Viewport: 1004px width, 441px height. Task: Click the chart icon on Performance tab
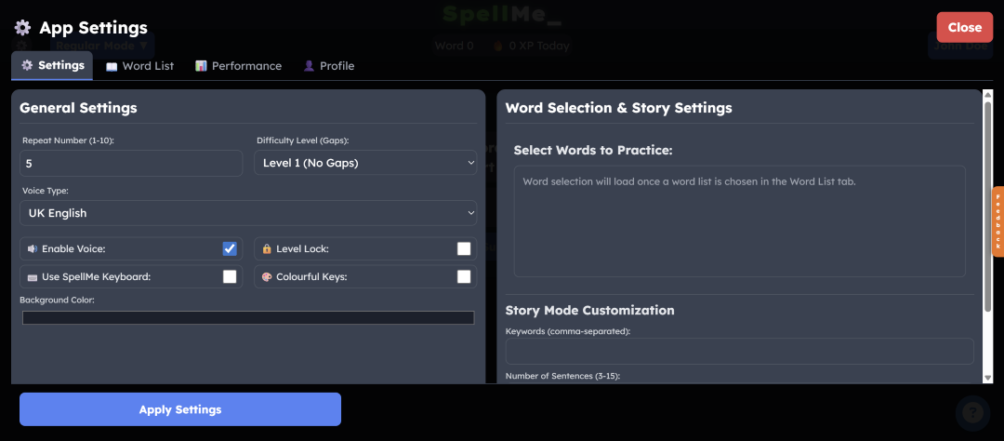tap(201, 66)
